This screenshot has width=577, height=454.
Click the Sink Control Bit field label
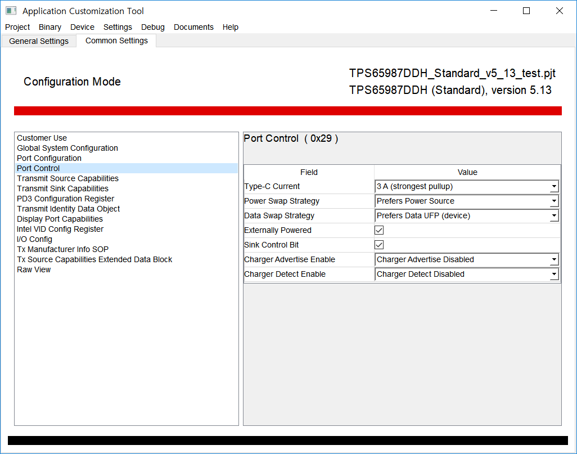[x=272, y=245]
